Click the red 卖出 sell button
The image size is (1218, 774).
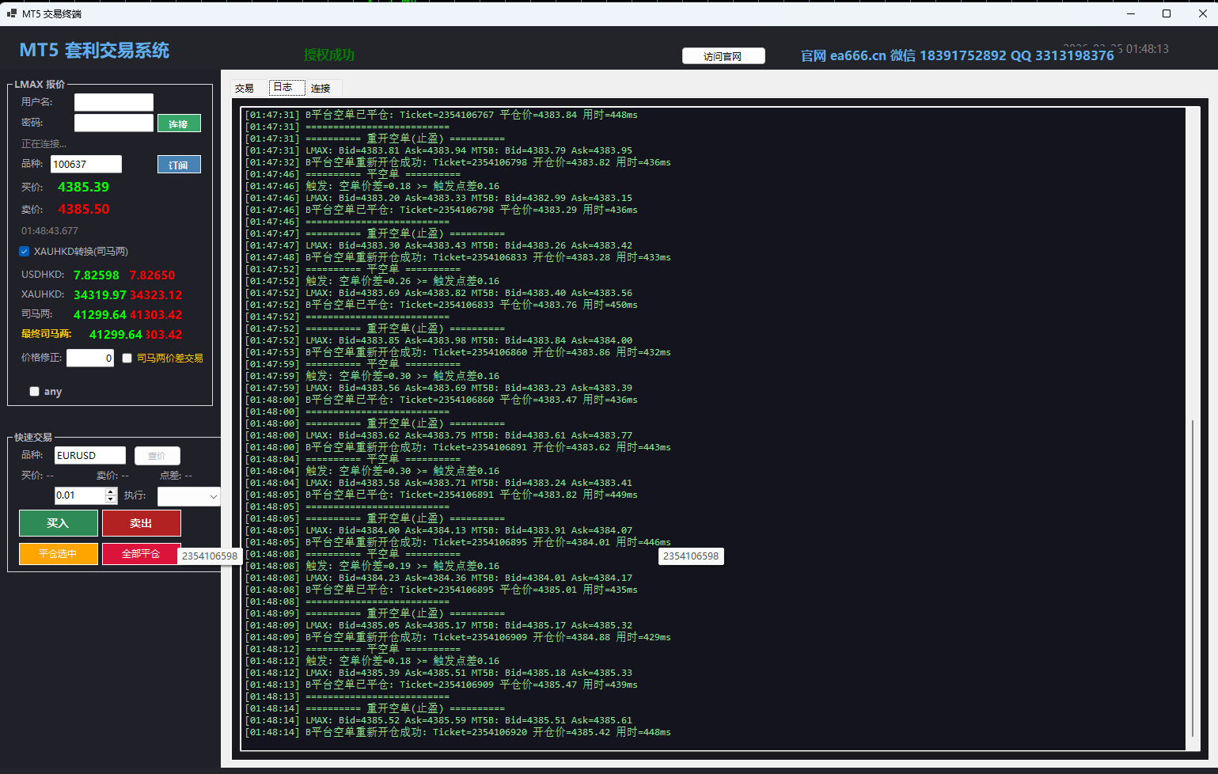(x=142, y=523)
